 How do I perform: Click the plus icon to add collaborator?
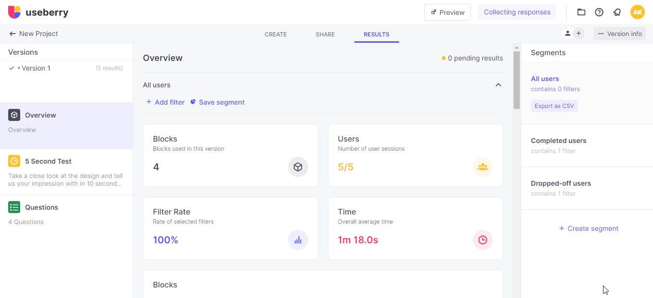(x=578, y=34)
